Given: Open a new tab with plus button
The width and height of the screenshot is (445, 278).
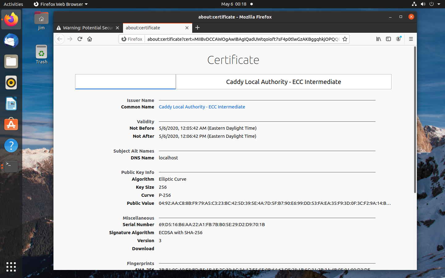Looking at the screenshot, I should point(197,28).
